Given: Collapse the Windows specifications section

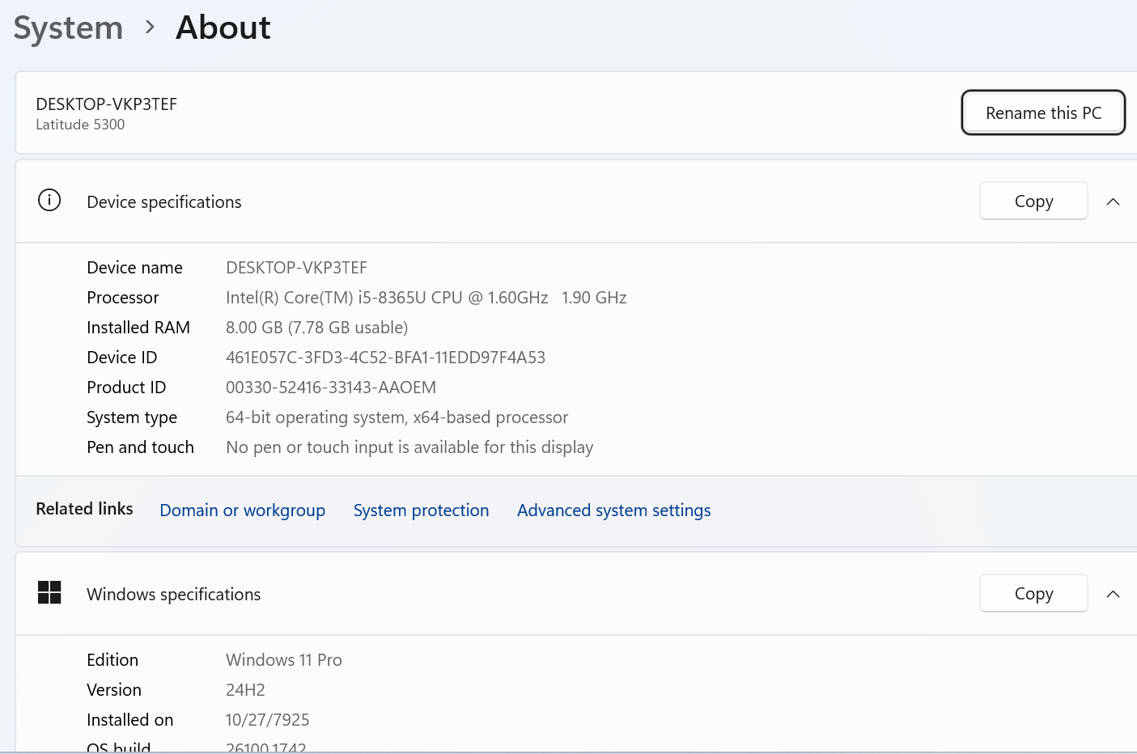Looking at the screenshot, I should click(x=1113, y=594).
